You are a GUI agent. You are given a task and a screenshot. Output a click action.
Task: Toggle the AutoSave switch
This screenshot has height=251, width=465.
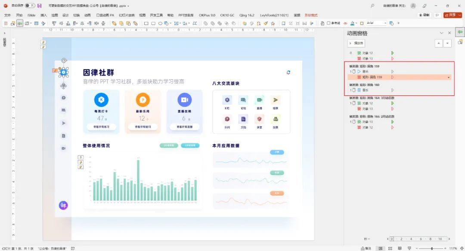click(30, 6)
